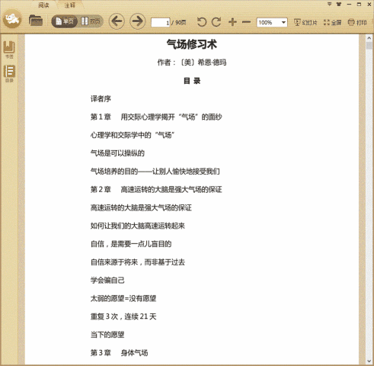Open the skin shirt icon menu

[x=339, y=4]
